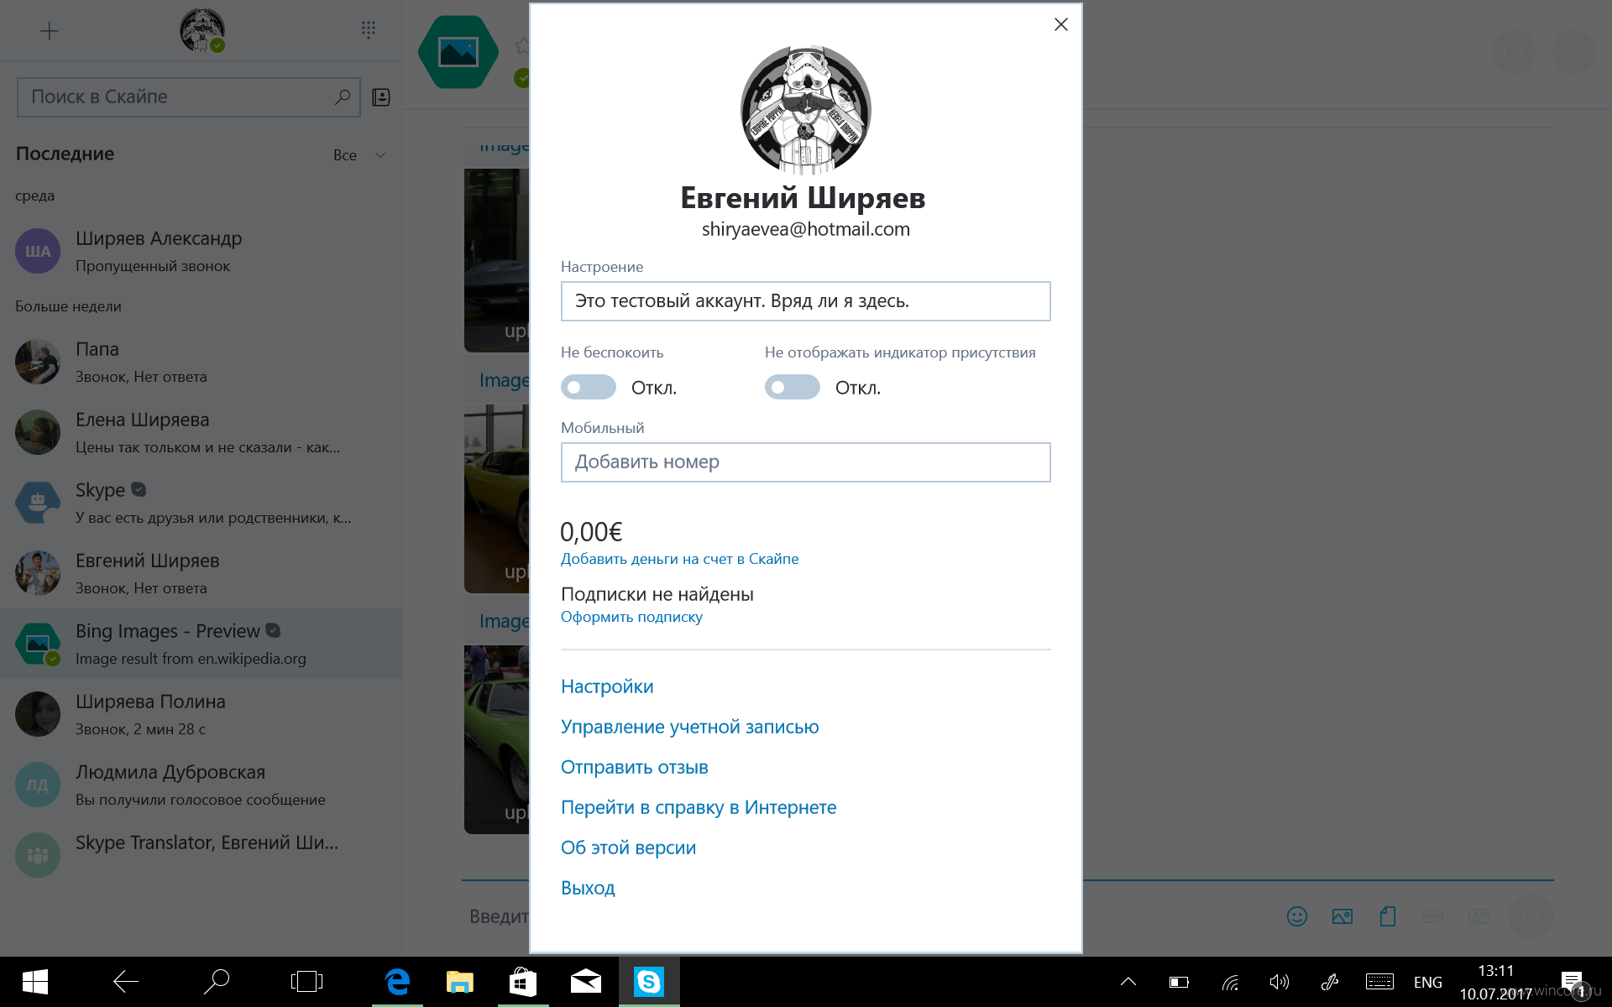Open 'Настройки' in profile menu
The width and height of the screenshot is (1612, 1007).
pyautogui.click(x=607, y=686)
